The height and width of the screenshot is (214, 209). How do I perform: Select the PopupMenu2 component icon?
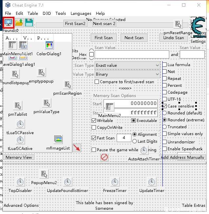[x=44, y=174]
